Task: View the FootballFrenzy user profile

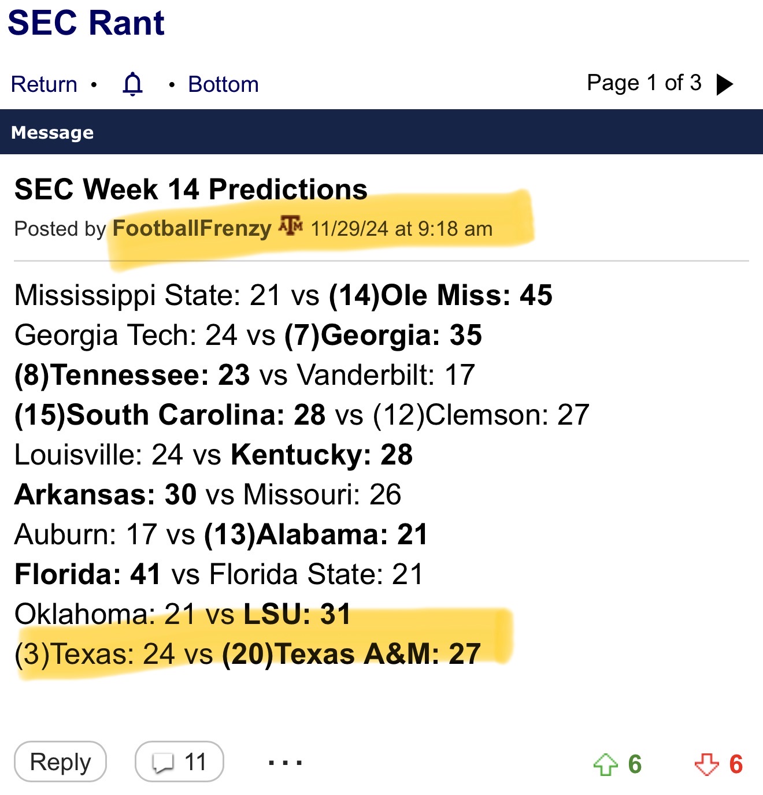Action: (192, 228)
